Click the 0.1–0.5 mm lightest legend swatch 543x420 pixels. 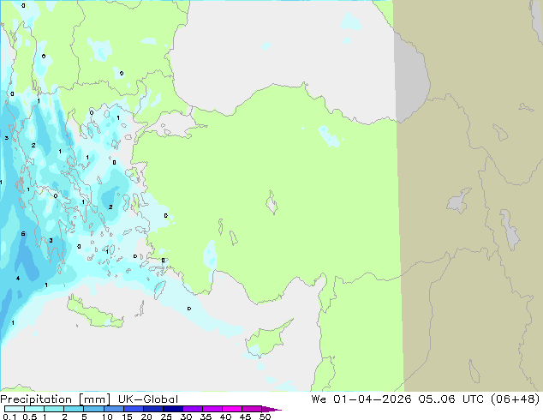click(15, 409)
